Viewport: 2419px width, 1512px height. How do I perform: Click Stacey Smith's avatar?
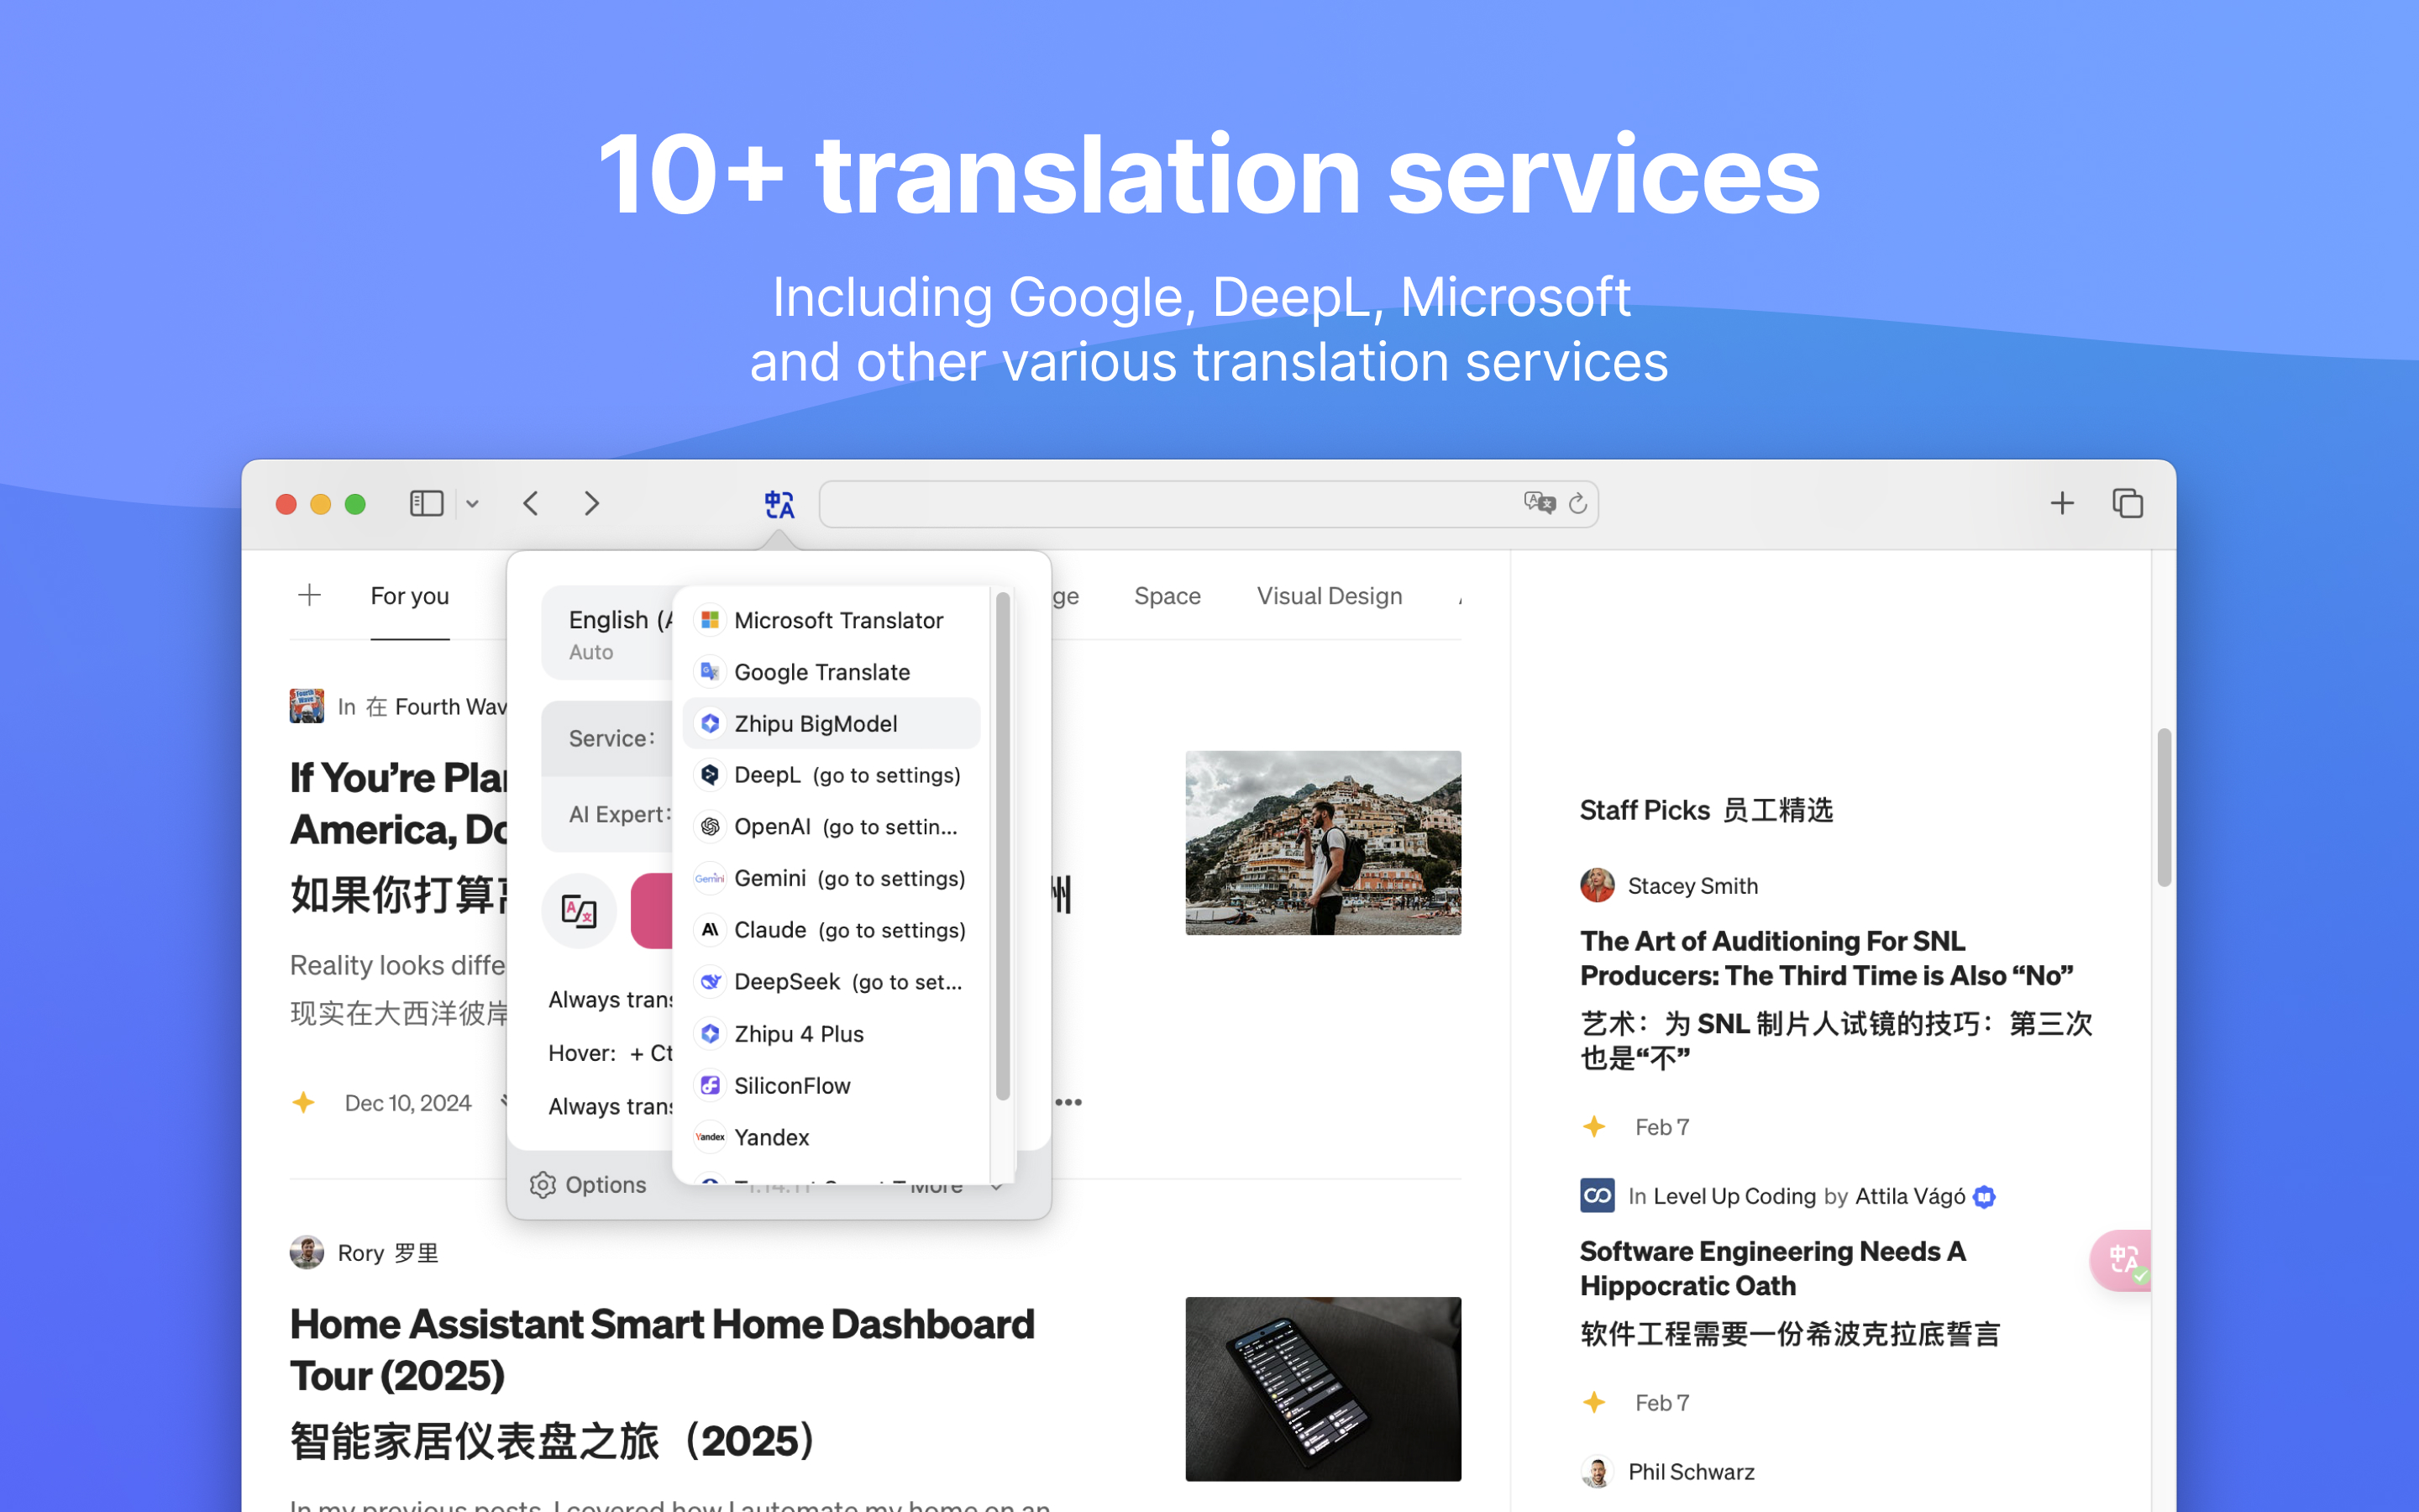(1598, 886)
